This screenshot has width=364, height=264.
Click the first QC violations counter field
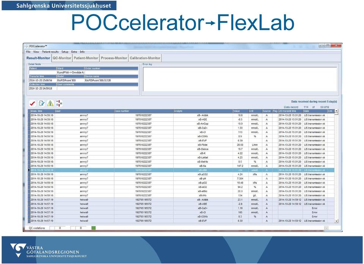(x=60, y=228)
